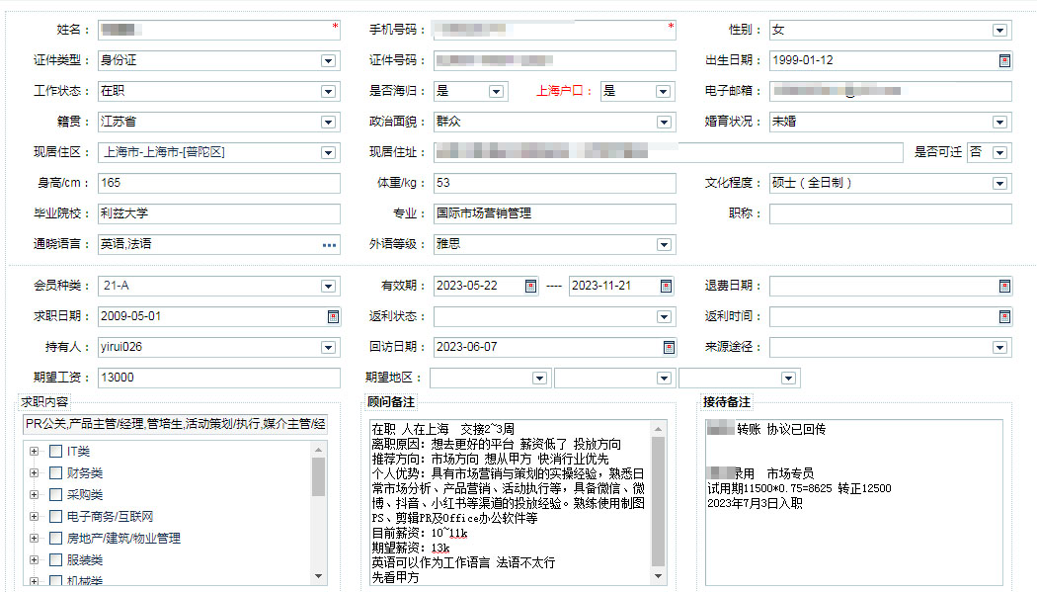
Task: Open the third 期望地区 dropdown
Action: 788,379
